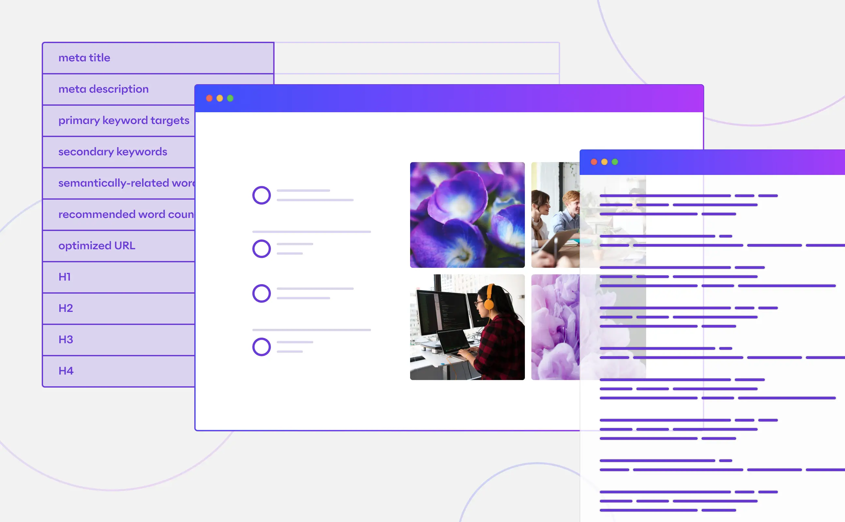Select the secondary keywords field
Viewport: 845px width, 522px height.
click(123, 152)
